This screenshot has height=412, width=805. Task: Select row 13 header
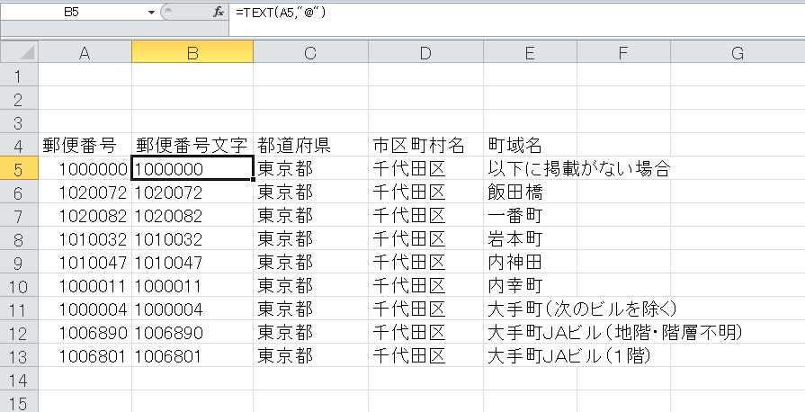pyautogui.click(x=19, y=355)
